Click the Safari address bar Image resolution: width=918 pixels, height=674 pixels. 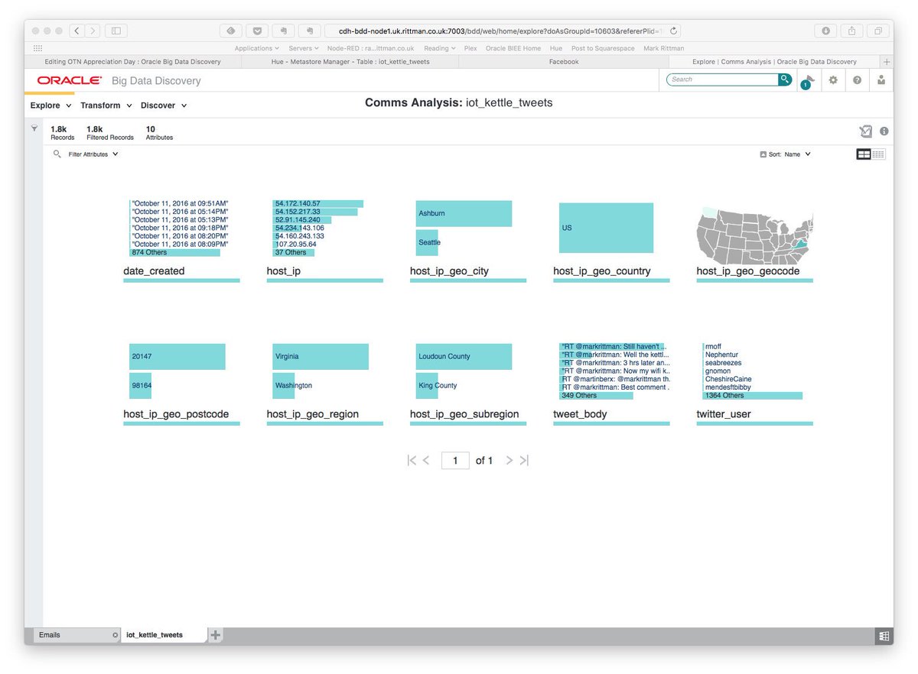click(x=501, y=31)
